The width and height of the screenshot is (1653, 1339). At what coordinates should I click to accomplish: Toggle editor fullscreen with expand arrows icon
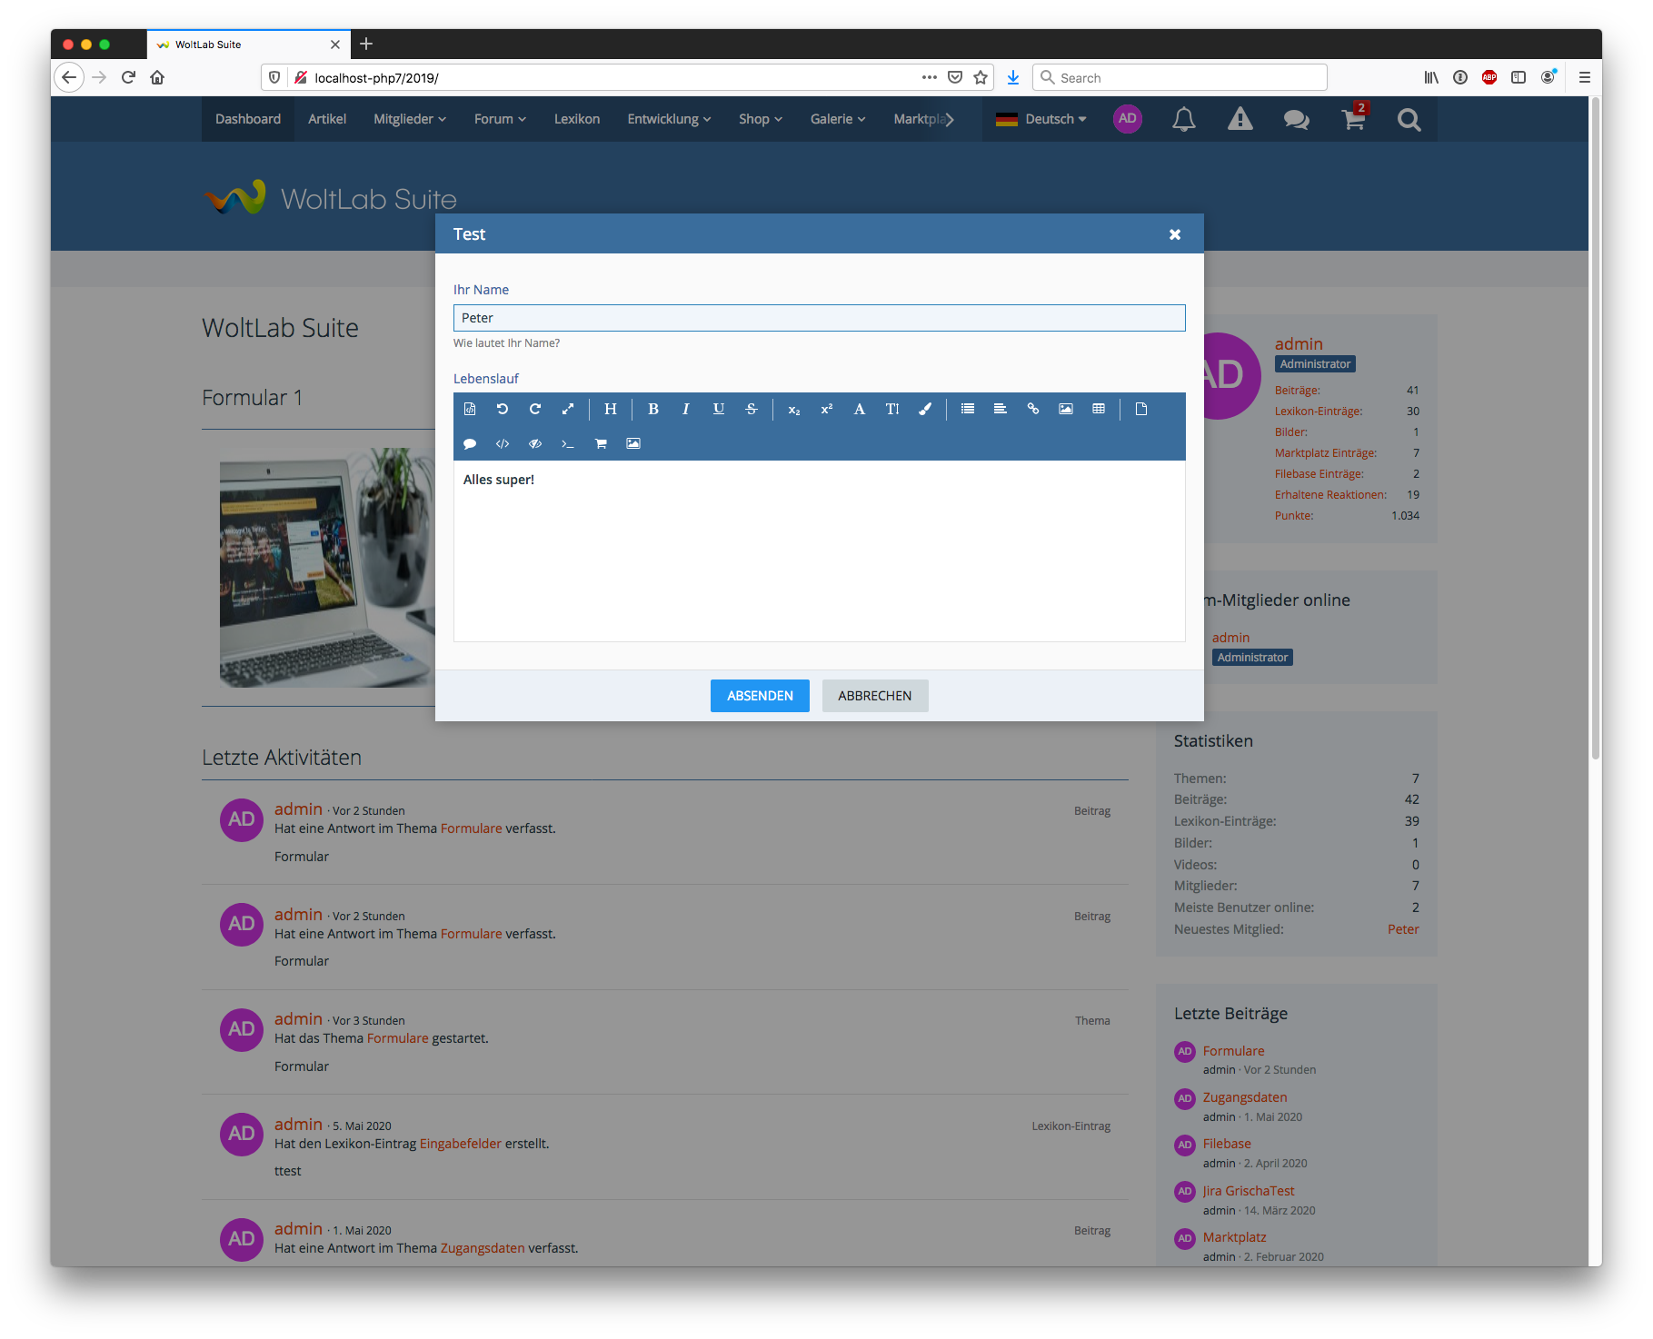(568, 409)
